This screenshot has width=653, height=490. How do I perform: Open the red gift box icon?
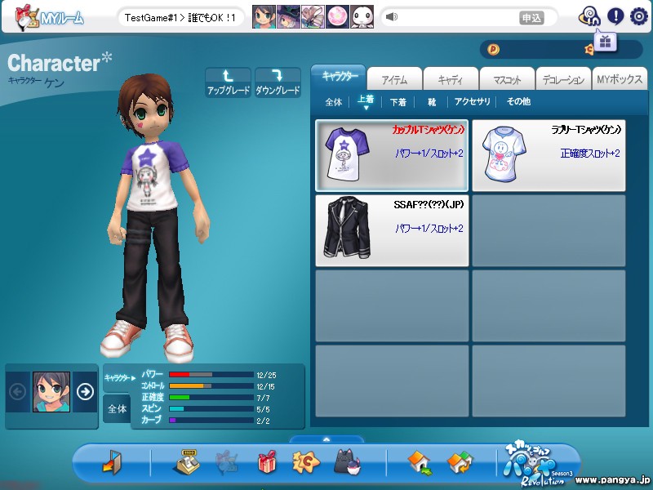pyautogui.click(x=267, y=463)
